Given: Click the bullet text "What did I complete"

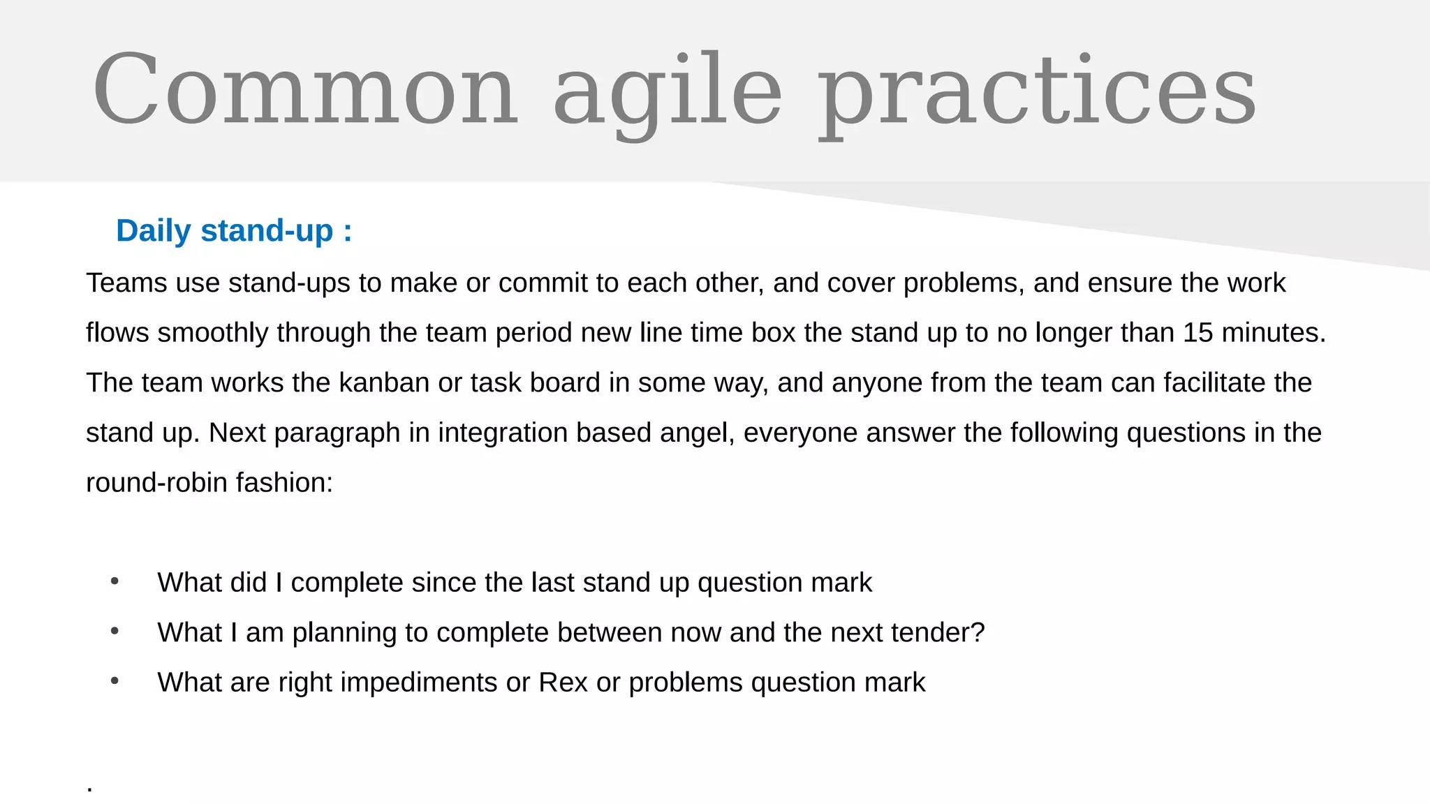Looking at the screenshot, I should (515, 583).
